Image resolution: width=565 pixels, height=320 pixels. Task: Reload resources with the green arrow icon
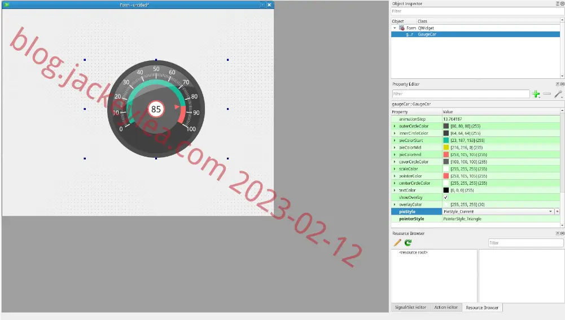pos(408,243)
